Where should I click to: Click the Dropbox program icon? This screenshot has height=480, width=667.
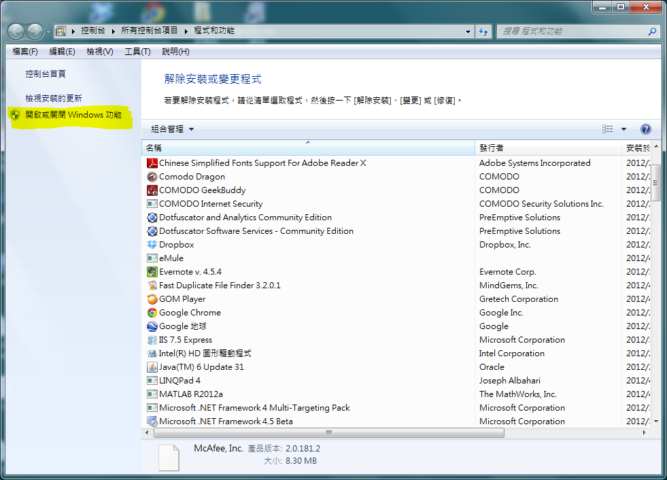[152, 245]
